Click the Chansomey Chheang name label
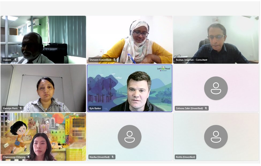The width and height of the screenshot is (261, 166). [14, 157]
